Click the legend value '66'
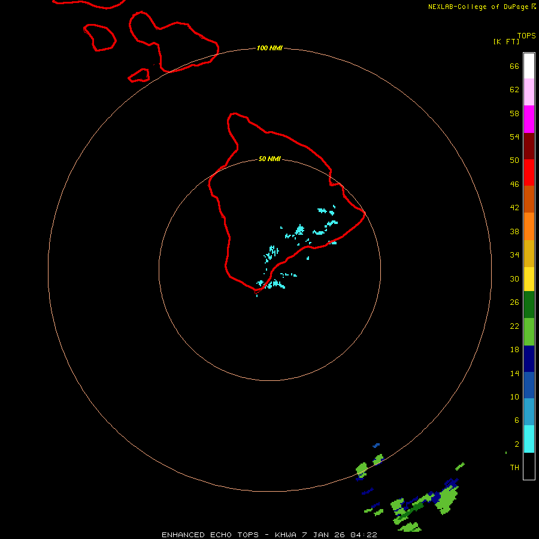 514,66
